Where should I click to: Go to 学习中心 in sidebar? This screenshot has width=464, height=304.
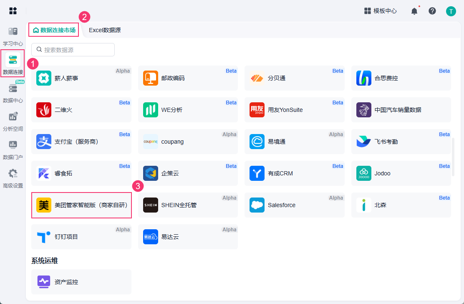pyautogui.click(x=13, y=36)
